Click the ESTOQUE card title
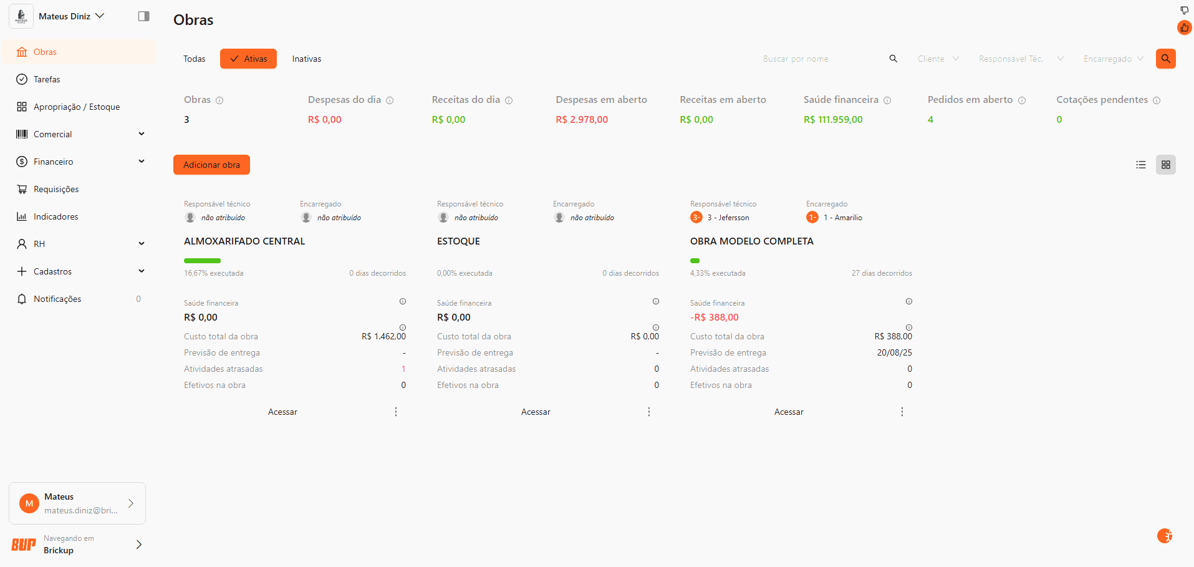 pyautogui.click(x=458, y=241)
